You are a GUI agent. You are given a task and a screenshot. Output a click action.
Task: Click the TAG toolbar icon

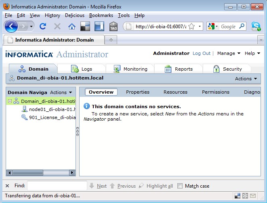[x=114, y=26]
